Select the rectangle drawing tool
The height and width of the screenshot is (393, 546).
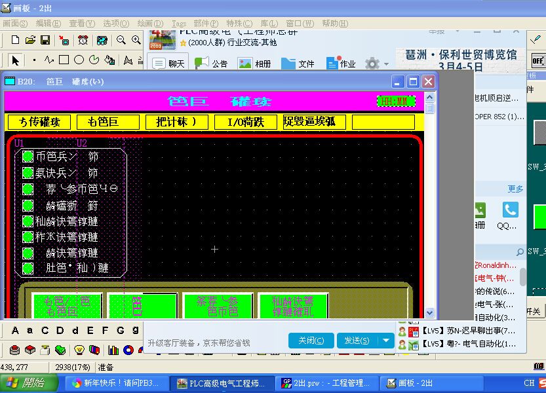pyautogui.click(x=64, y=60)
